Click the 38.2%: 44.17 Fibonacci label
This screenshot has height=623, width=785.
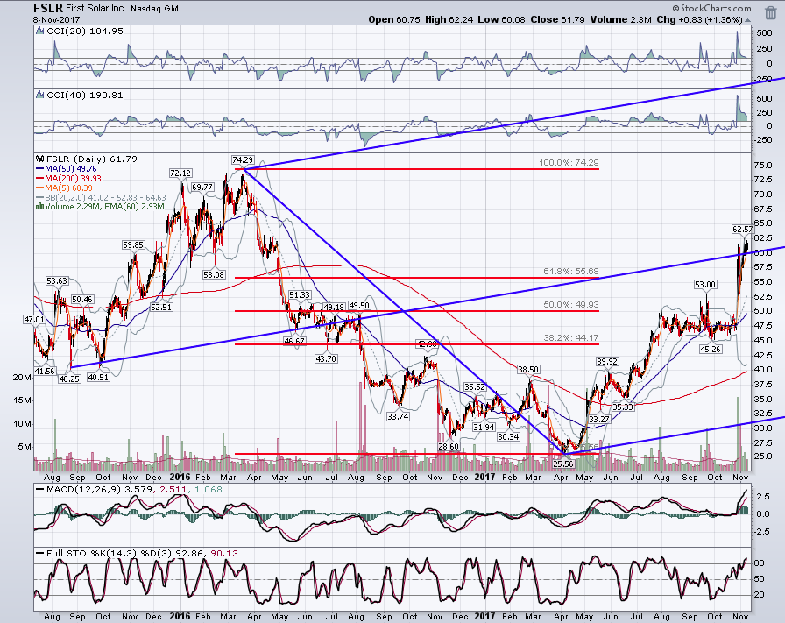point(570,338)
